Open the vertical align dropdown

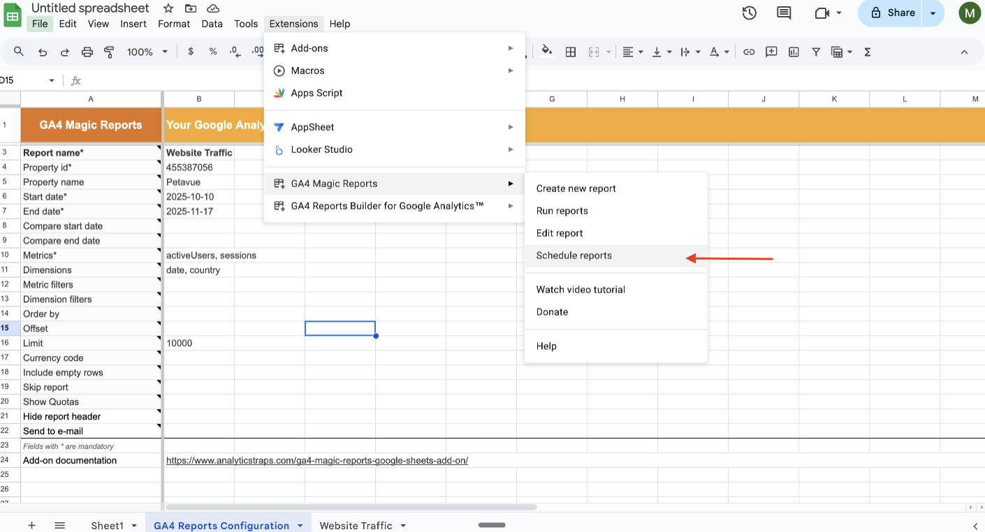coord(660,52)
